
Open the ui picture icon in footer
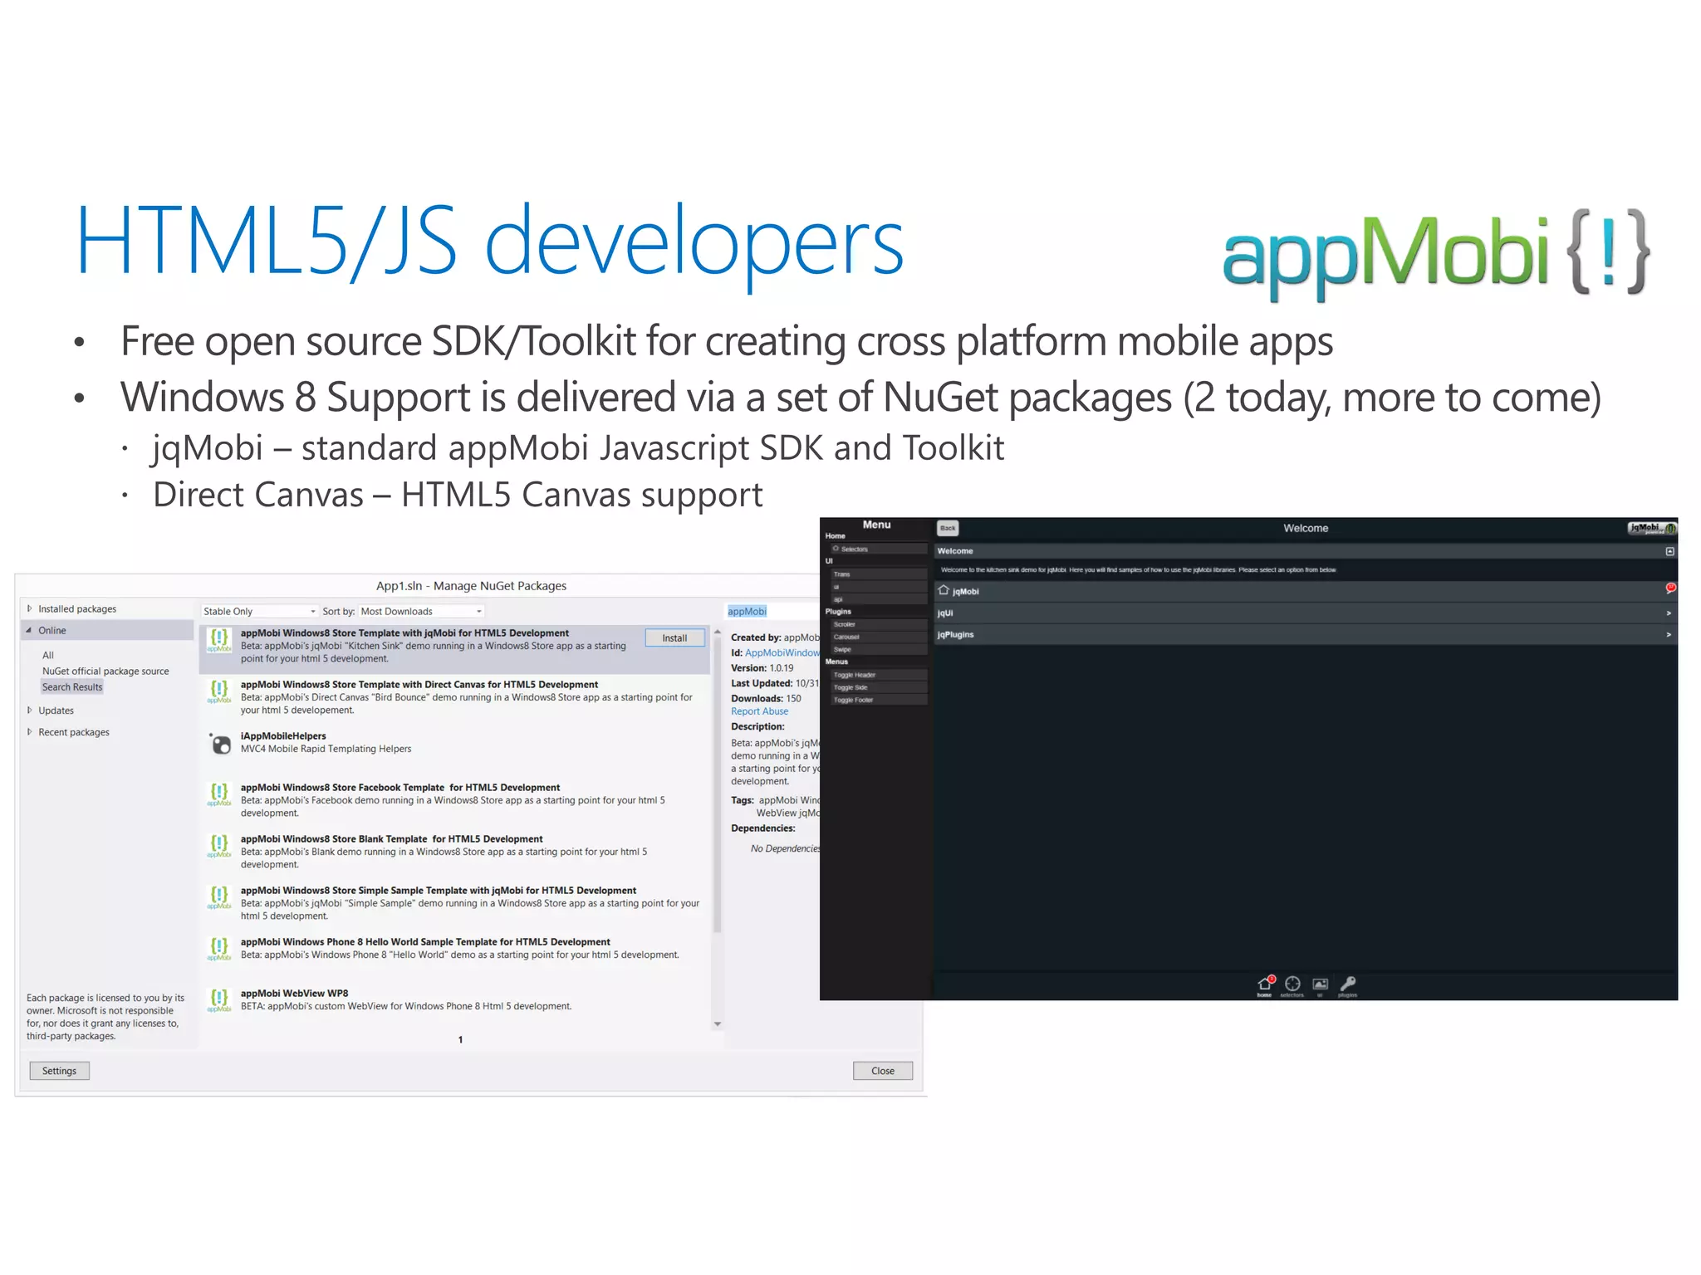point(1320,985)
